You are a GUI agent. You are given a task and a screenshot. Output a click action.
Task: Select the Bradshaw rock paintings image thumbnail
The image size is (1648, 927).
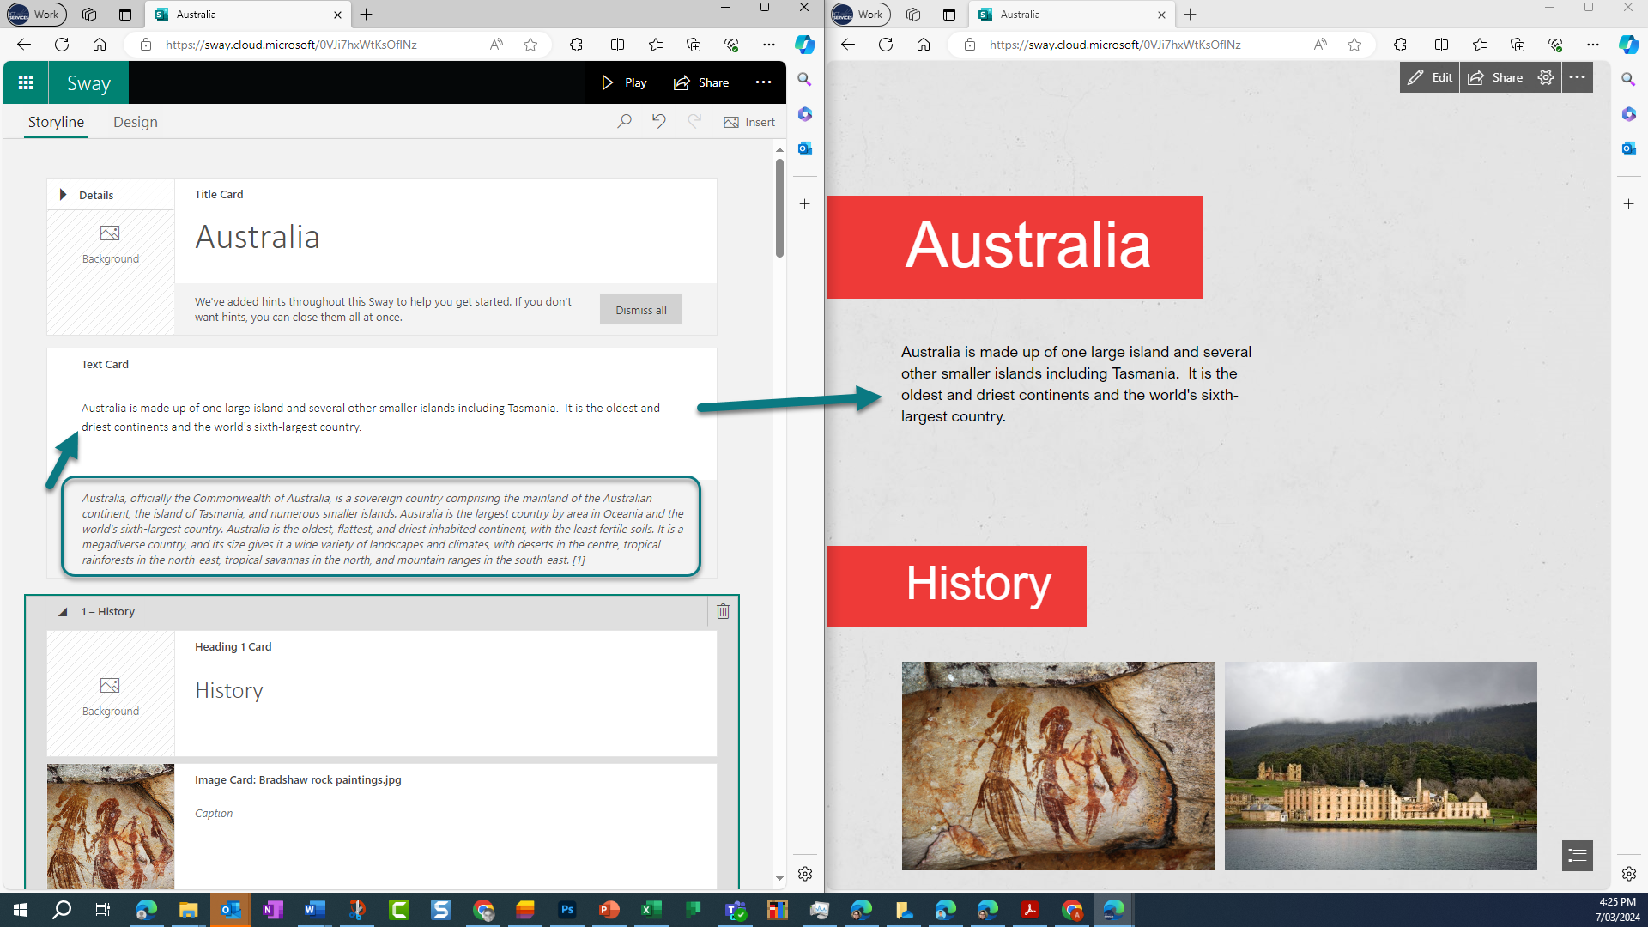pos(111,826)
